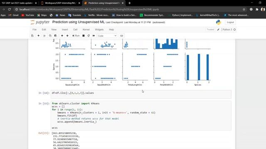This screenshot has height=149, width=266.
Task: Click the Trusted notebook indicator
Action: point(210,29)
